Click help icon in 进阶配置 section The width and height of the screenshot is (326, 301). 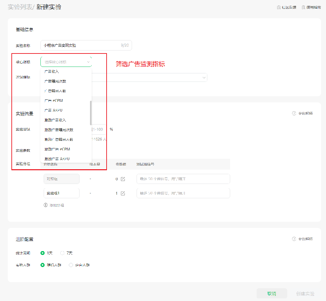point(294,239)
